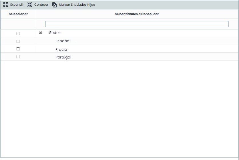Focus the Subentidades filter text box
The height and width of the screenshot is (160, 239).
point(137,24)
